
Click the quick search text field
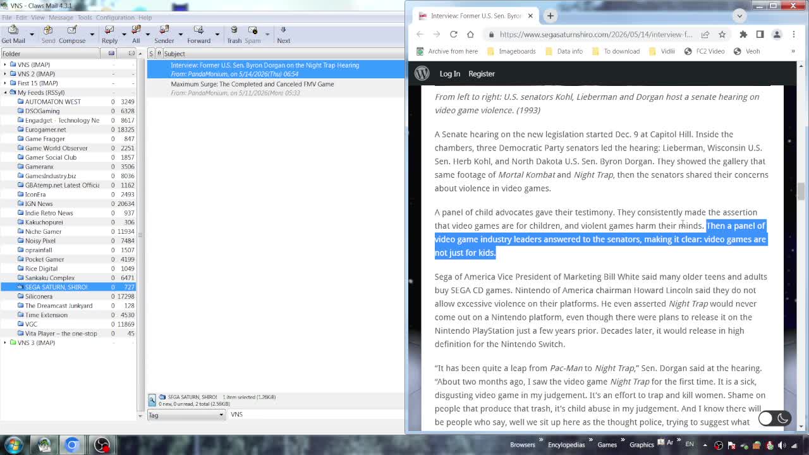pyautogui.click(x=316, y=415)
